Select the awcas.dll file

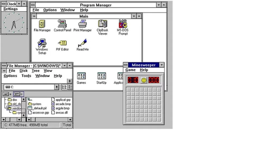click(59, 112)
